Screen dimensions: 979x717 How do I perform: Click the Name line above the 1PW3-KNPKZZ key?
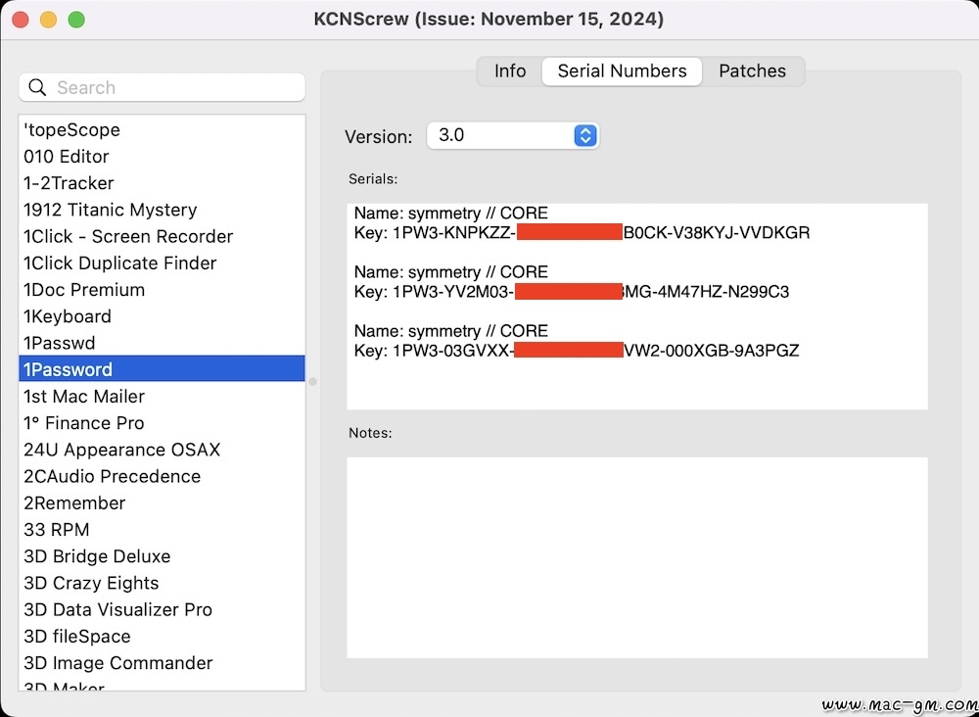click(x=450, y=213)
